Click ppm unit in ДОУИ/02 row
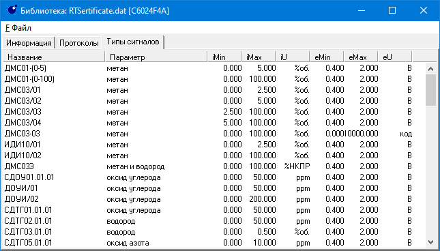Image resolution: width=440 pixels, height=251 pixels. pyautogui.click(x=303, y=199)
